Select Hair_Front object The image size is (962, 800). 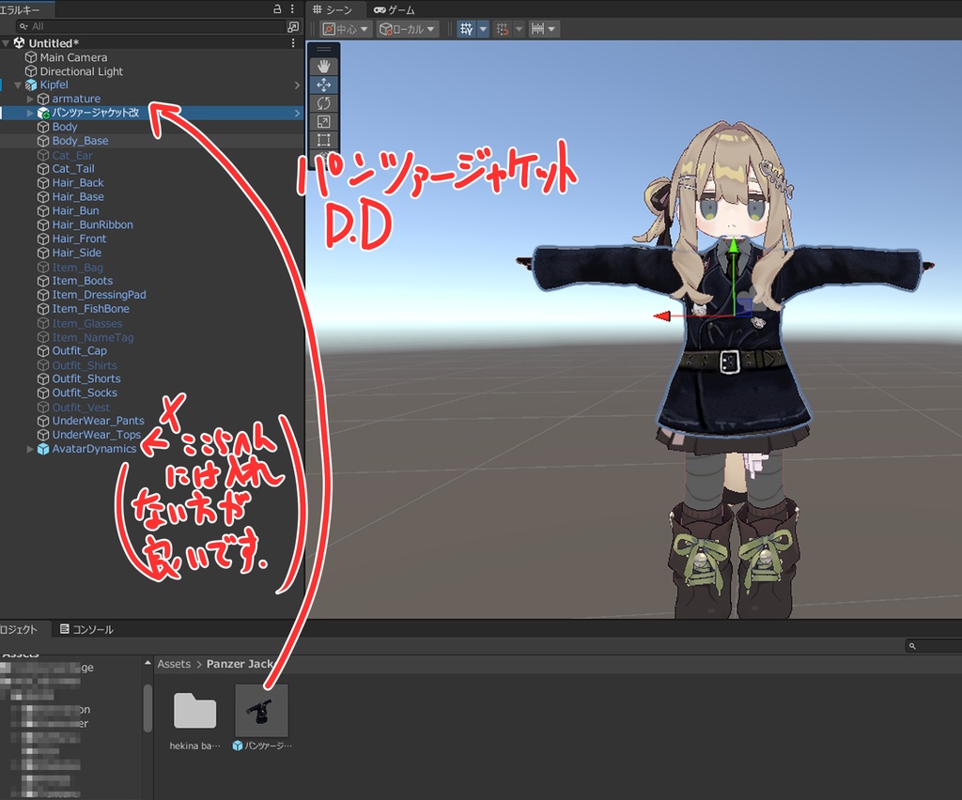(x=79, y=239)
